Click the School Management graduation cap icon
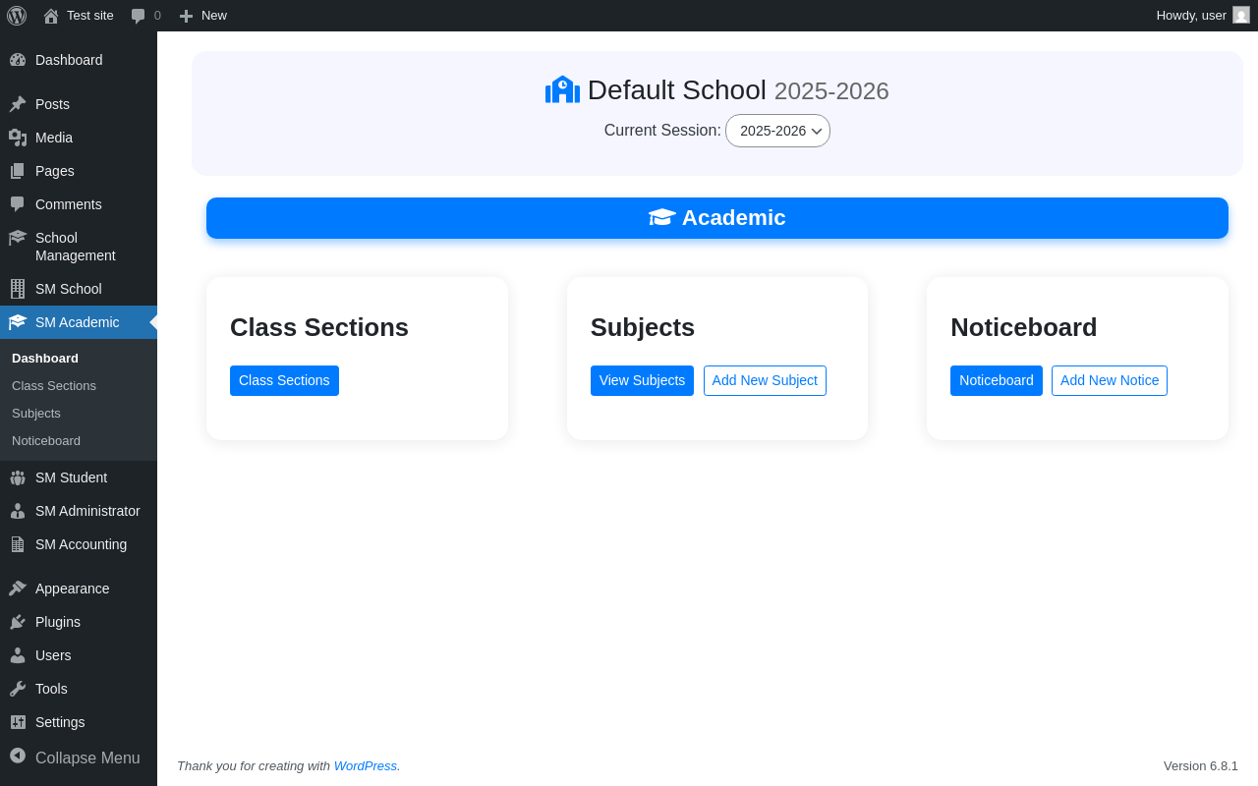This screenshot has height=786, width=1258. pyautogui.click(x=18, y=238)
